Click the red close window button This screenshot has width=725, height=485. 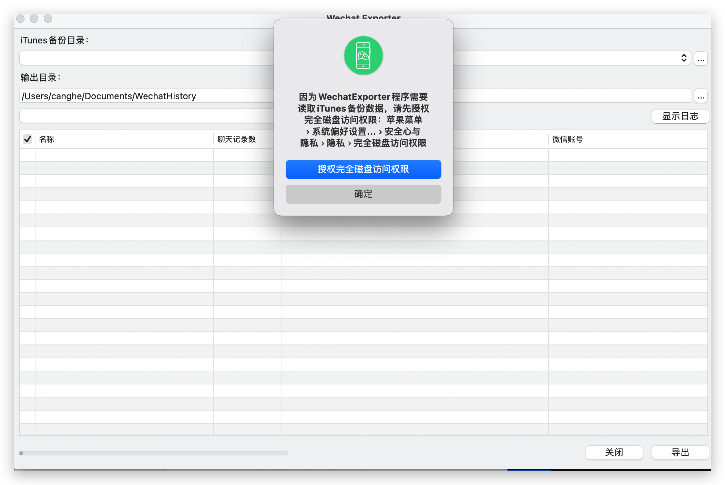click(20, 19)
